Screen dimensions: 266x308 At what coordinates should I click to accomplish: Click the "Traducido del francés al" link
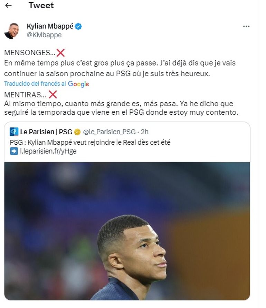pos(35,84)
